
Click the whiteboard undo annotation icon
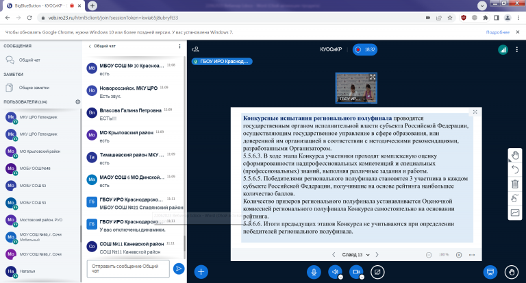click(515, 169)
